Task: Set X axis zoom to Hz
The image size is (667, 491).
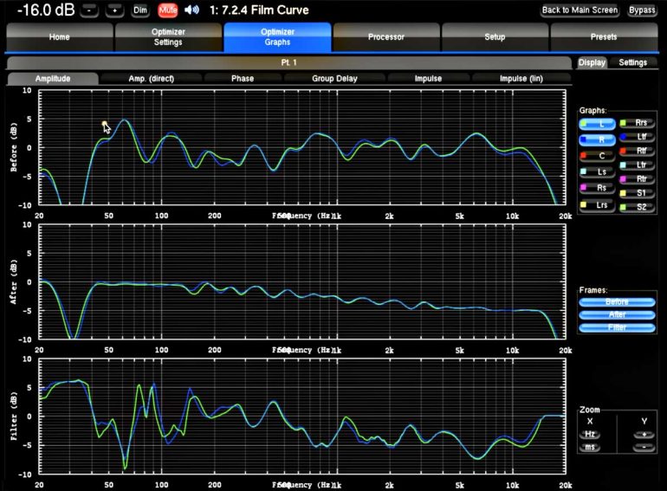Action: pos(590,433)
